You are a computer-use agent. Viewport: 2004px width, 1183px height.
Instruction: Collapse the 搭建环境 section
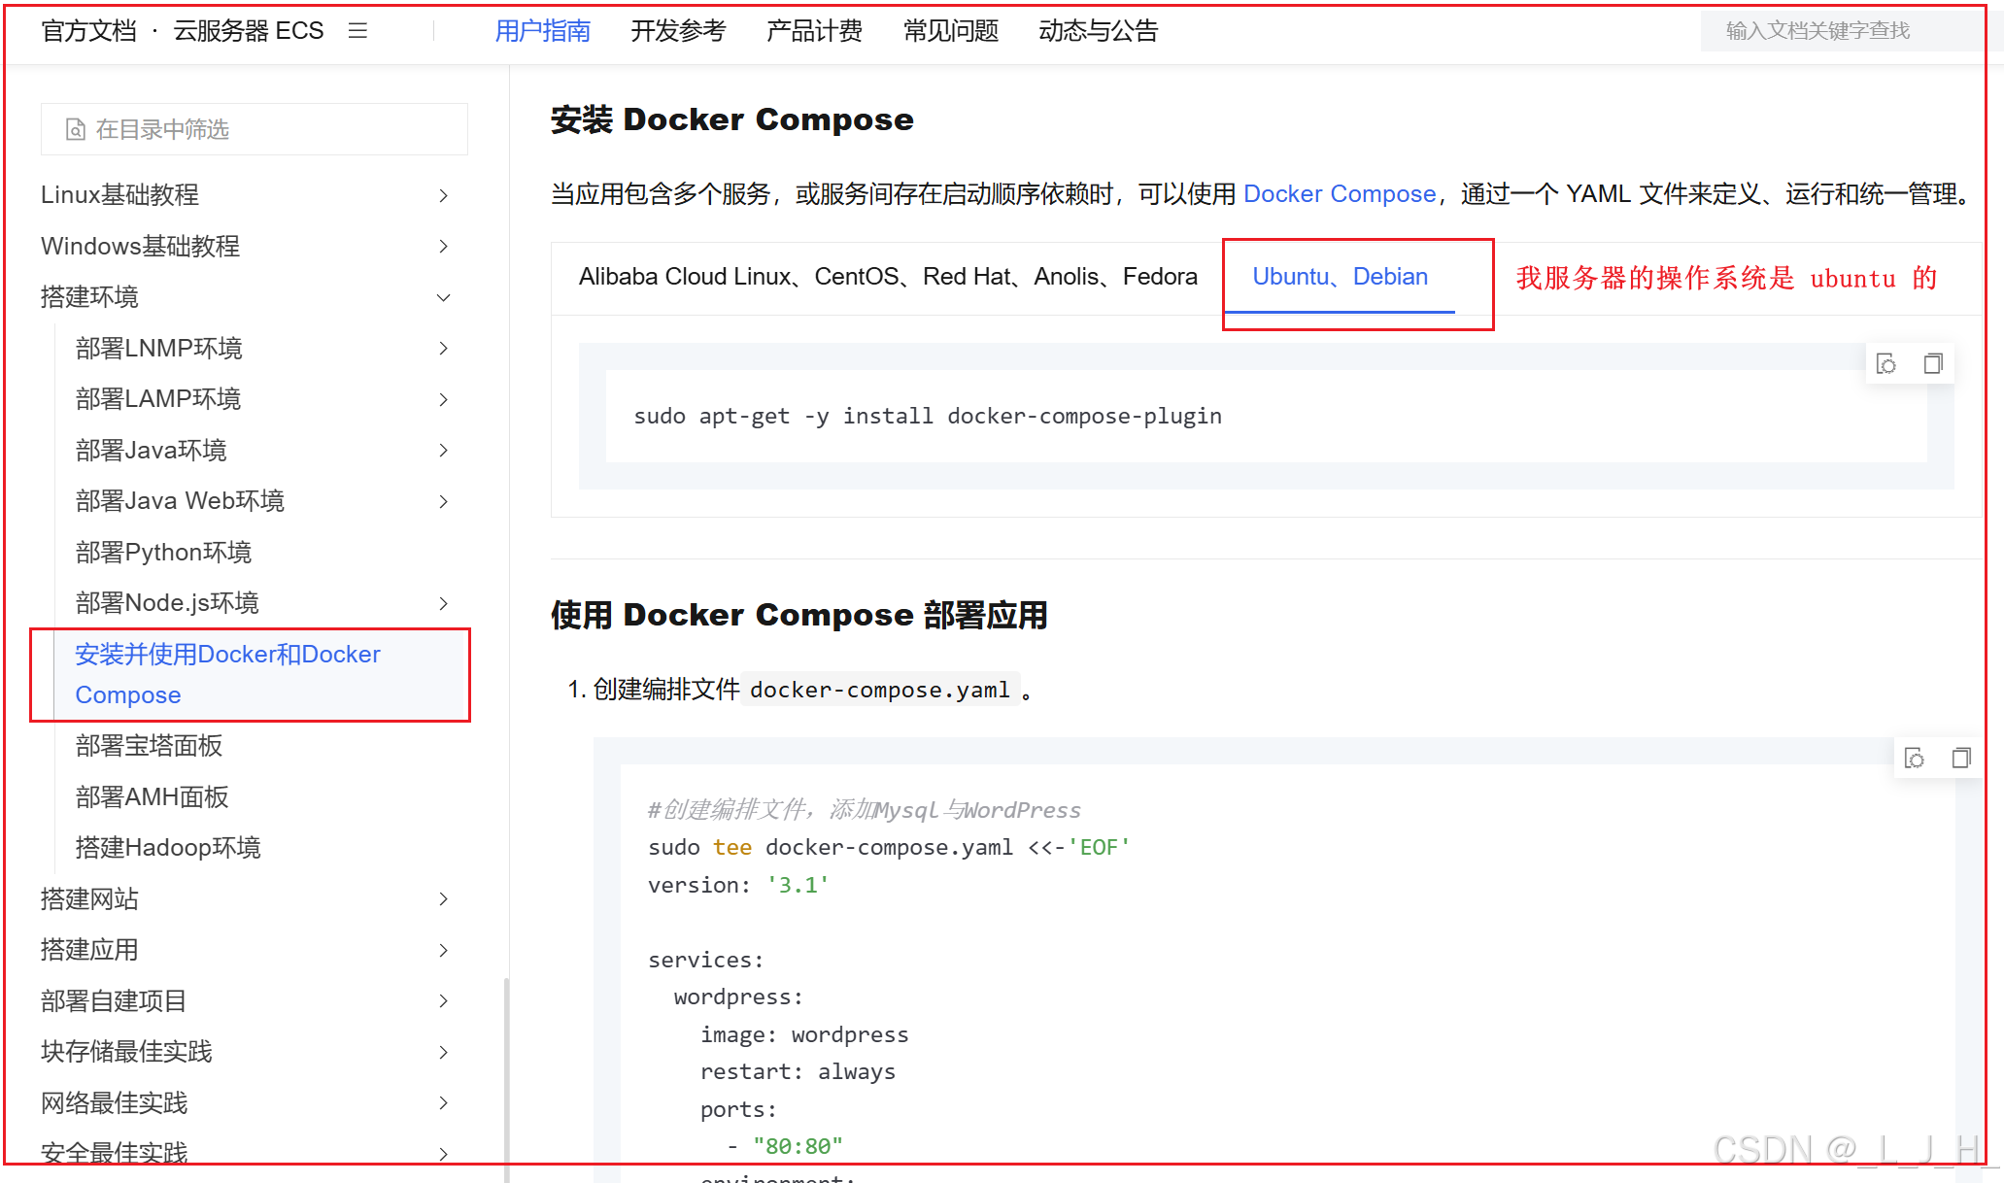coord(443,297)
